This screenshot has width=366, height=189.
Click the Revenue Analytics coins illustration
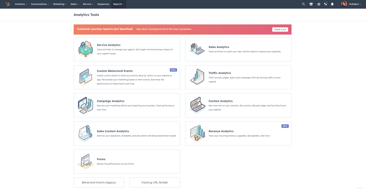point(197,133)
